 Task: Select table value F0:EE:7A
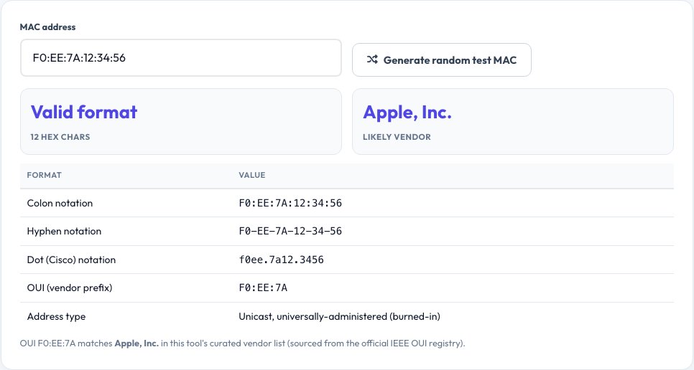coord(263,288)
